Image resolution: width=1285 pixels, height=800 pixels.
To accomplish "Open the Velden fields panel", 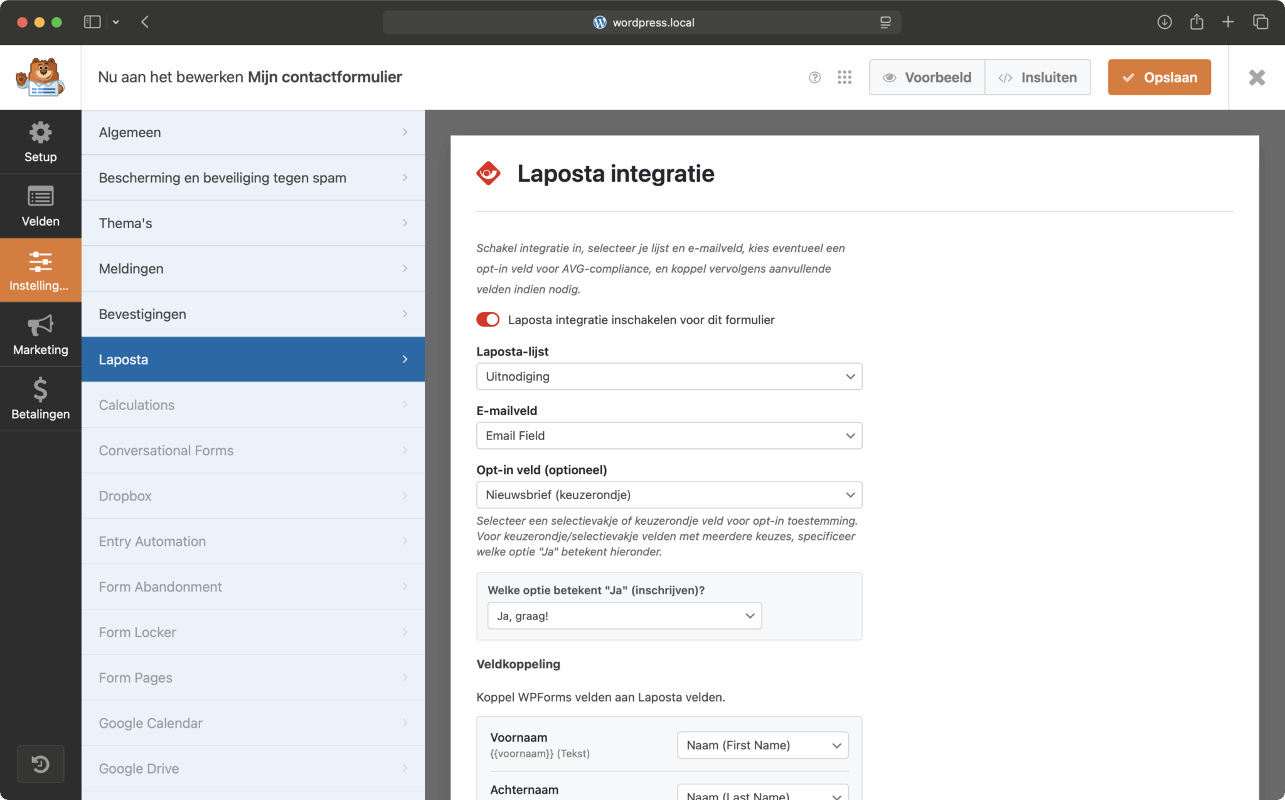I will click(40, 206).
